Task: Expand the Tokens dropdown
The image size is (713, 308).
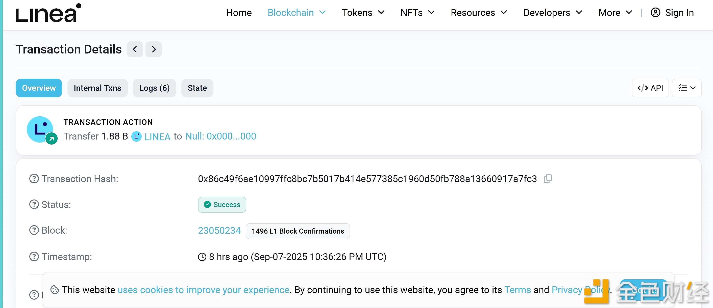Action: point(363,13)
